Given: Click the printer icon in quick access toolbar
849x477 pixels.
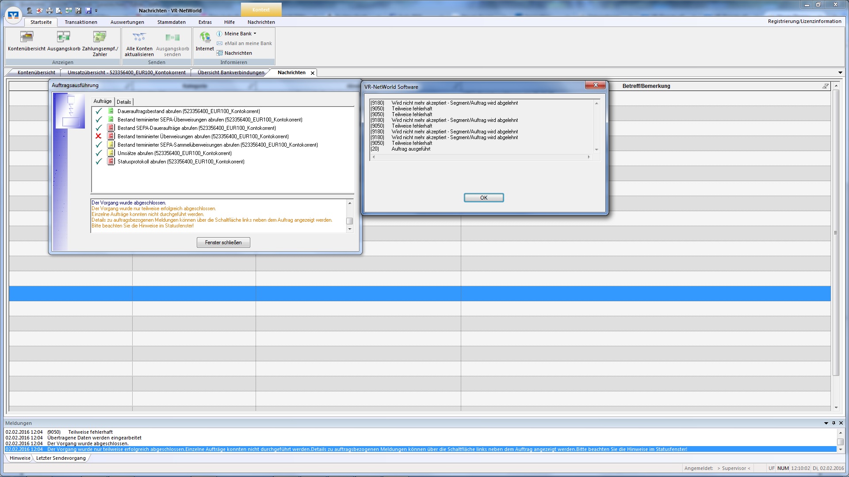Looking at the screenshot, I should (x=50, y=10).
